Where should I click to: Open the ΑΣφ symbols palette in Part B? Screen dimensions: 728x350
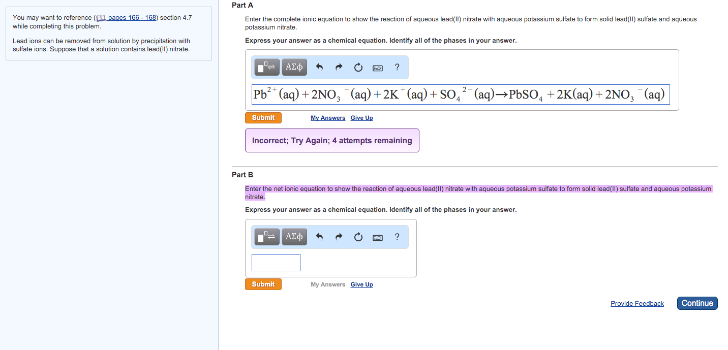294,236
